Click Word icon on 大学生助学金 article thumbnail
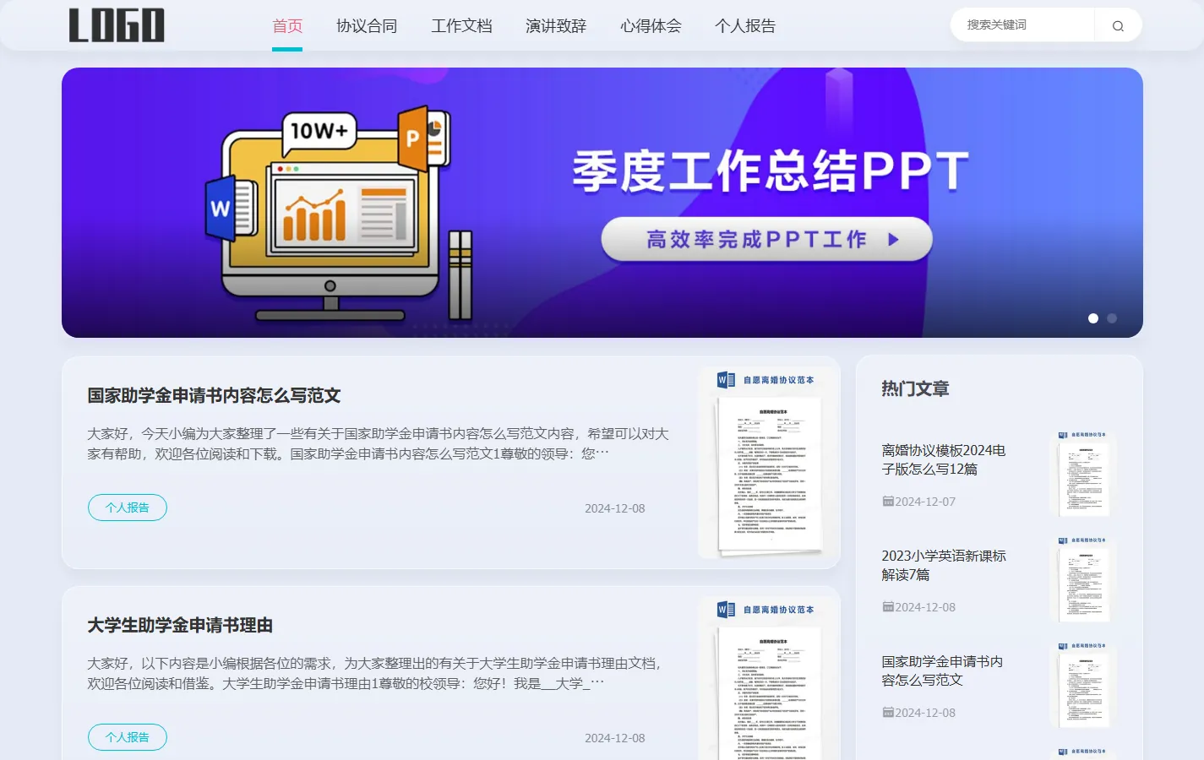This screenshot has width=1204, height=760. click(726, 610)
